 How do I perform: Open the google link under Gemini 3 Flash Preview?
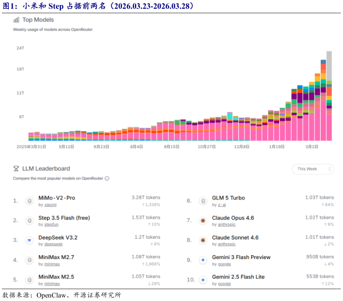[224, 264]
